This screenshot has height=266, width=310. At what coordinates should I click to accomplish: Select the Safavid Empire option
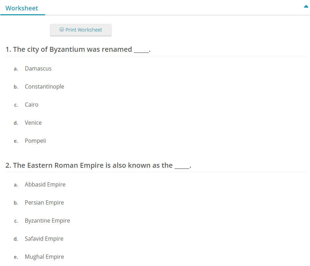click(44, 239)
